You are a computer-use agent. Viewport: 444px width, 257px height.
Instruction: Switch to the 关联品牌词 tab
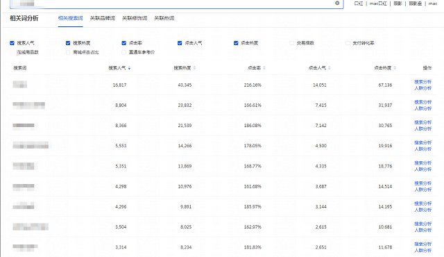coord(103,18)
